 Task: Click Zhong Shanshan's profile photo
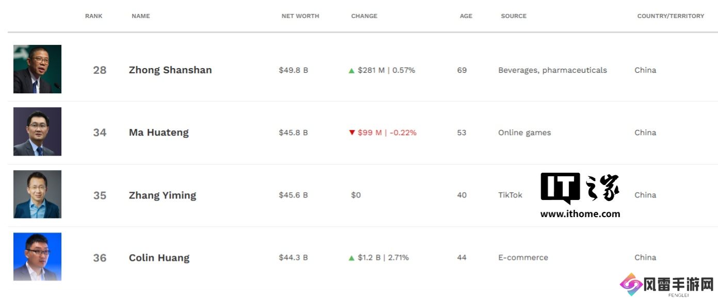click(x=37, y=69)
